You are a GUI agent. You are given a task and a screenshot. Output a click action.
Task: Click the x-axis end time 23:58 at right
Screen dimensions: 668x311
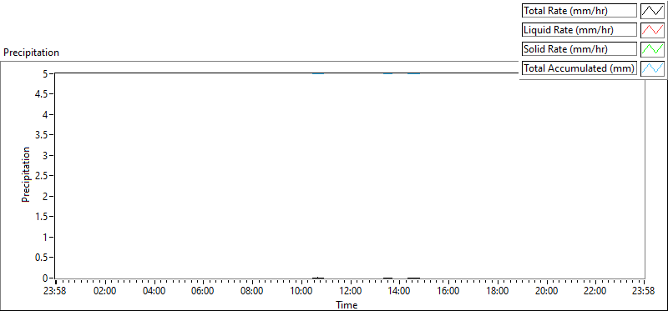point(643,292)
